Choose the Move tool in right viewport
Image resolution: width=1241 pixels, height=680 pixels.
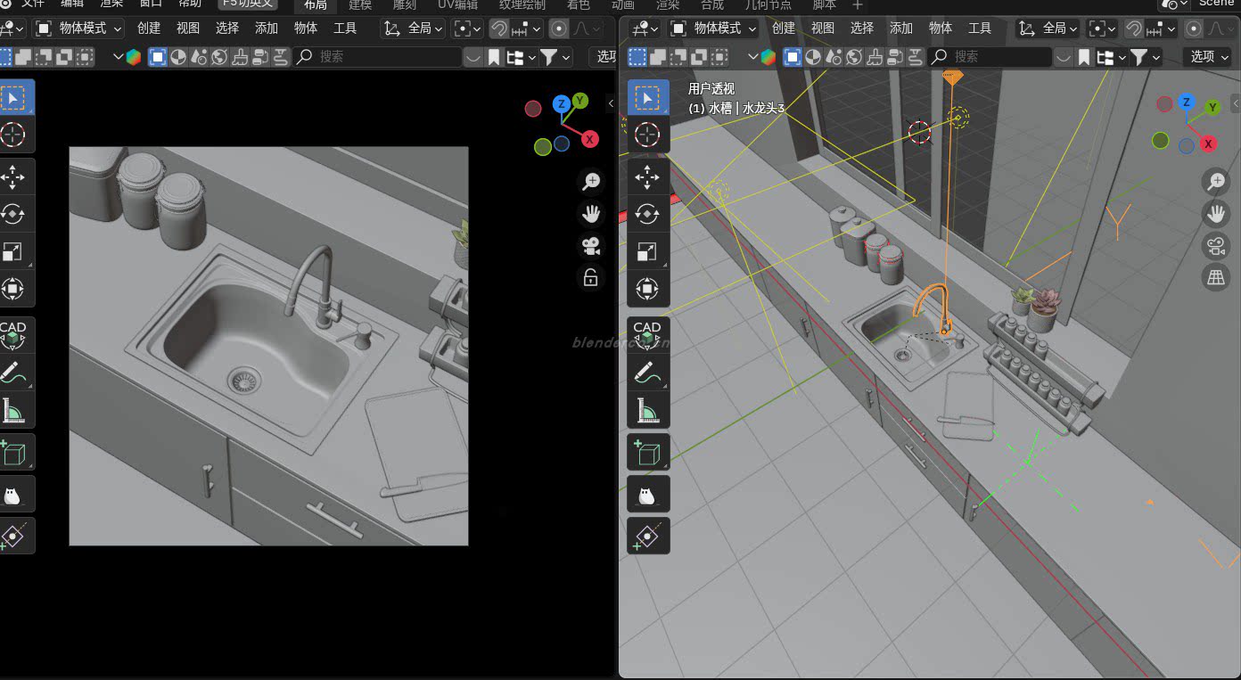648,177
